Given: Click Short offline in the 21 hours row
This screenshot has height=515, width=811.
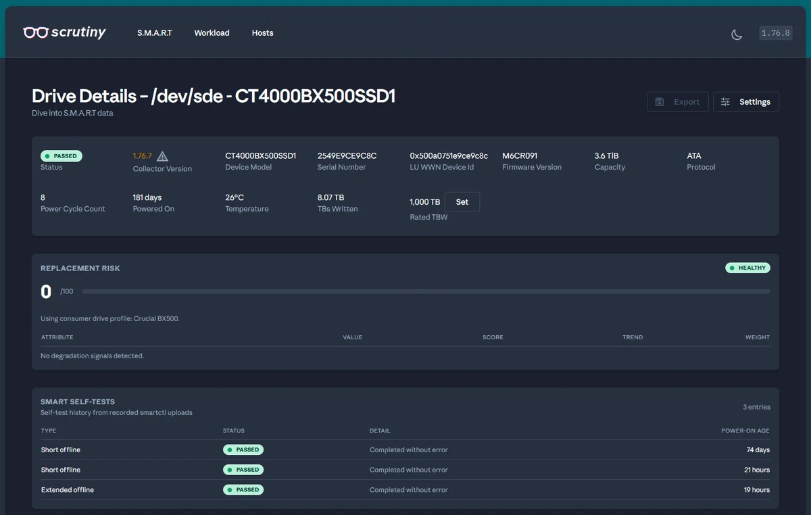Looking at the screenshot, I should [x=61, y=470].
